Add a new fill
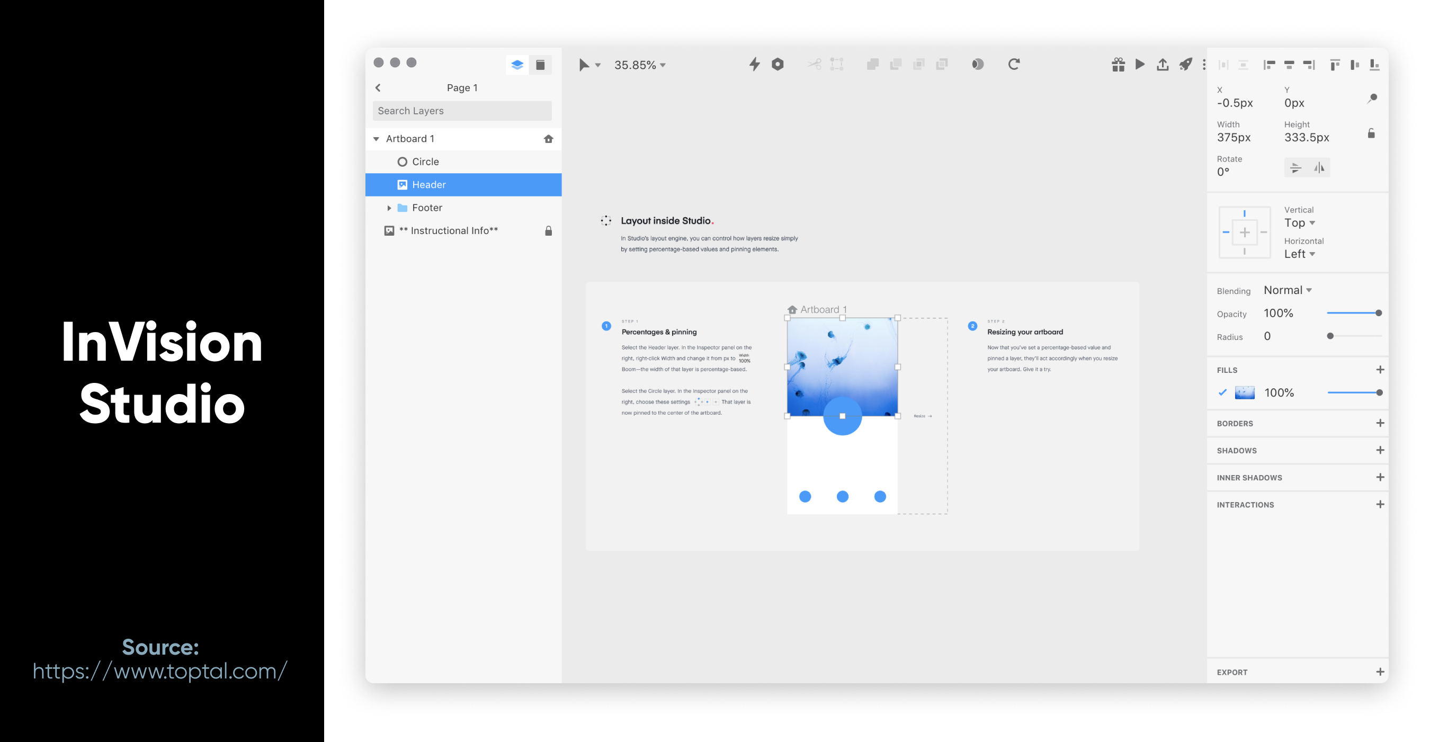 point(1380,370)
